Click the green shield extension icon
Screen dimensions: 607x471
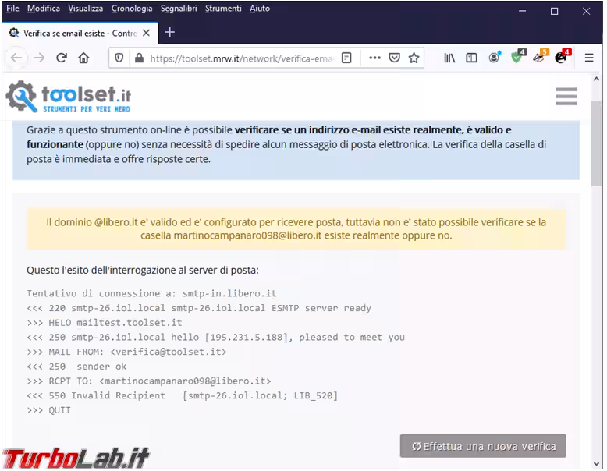point(516,58)
